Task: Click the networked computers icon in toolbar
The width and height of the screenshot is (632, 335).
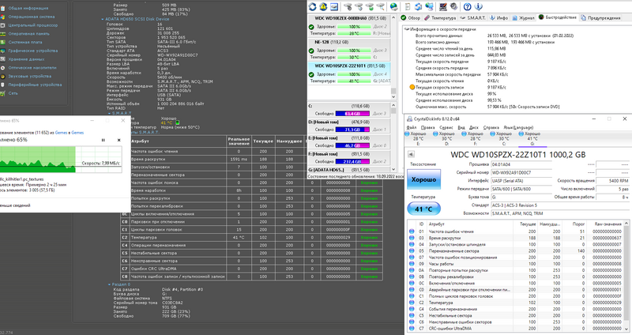Action: coord(430,7)
